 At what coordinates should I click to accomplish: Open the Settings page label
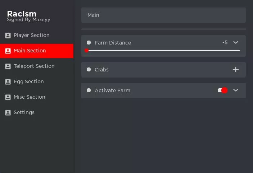(24, 112)
